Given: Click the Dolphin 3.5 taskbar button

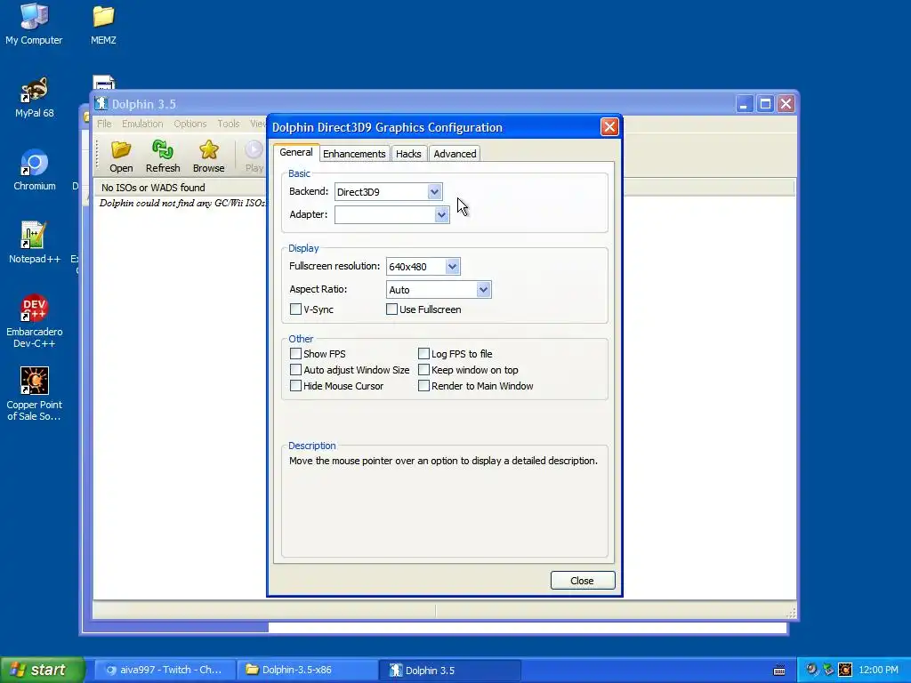Looking at the screenshot, I should click(x=449, y=670).
